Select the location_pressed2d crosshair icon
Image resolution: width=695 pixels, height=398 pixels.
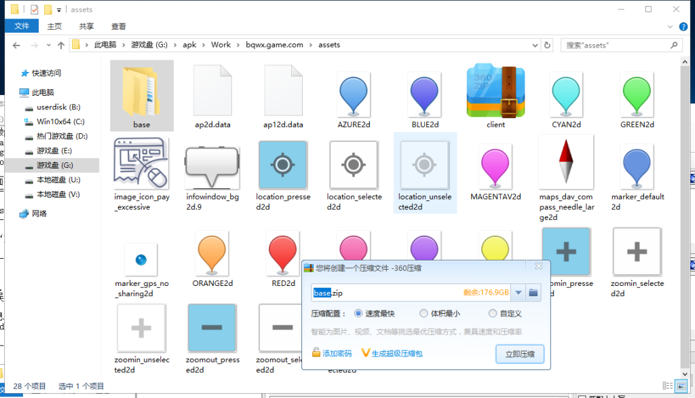[283, 164]
